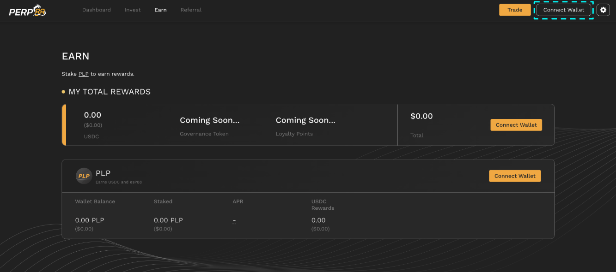The width and height of the screenshot is (616, 272).
Task: Click Connect Wallet in the top header
Action: pyautogui.click(x=564, y=10)
